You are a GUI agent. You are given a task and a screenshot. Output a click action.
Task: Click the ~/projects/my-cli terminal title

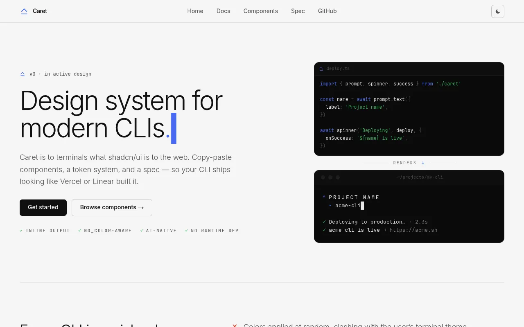tap(420, 177)
